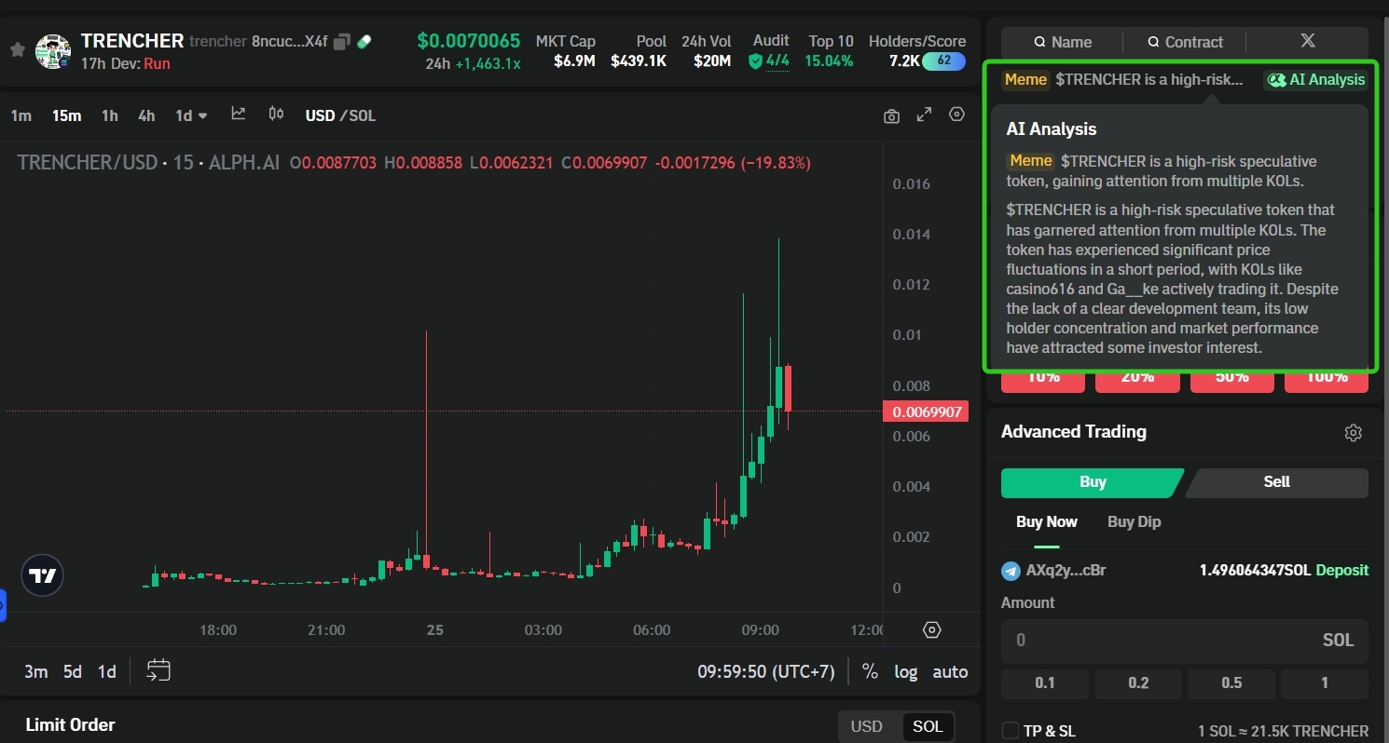Switch to the Buy Dip tab
Image resolution: width=1389 pixels, height=743 pixels.
(x=1134, y=521)
